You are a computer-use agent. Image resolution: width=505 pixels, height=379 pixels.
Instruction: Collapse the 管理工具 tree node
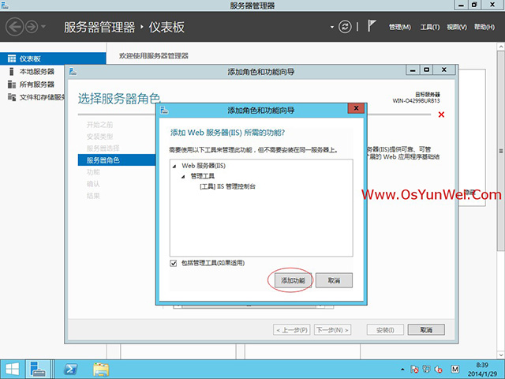[184, 177]
